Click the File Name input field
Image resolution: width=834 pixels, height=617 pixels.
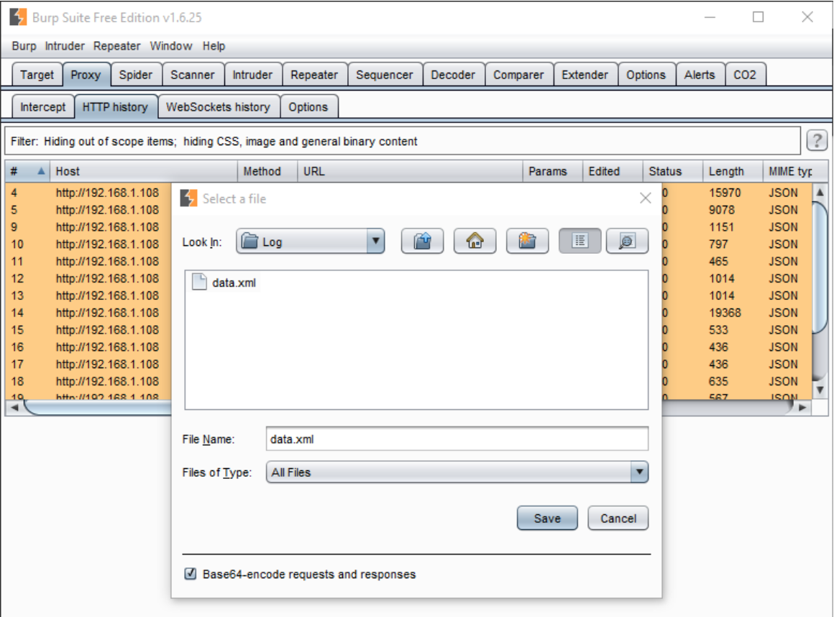tap(457, 439)
